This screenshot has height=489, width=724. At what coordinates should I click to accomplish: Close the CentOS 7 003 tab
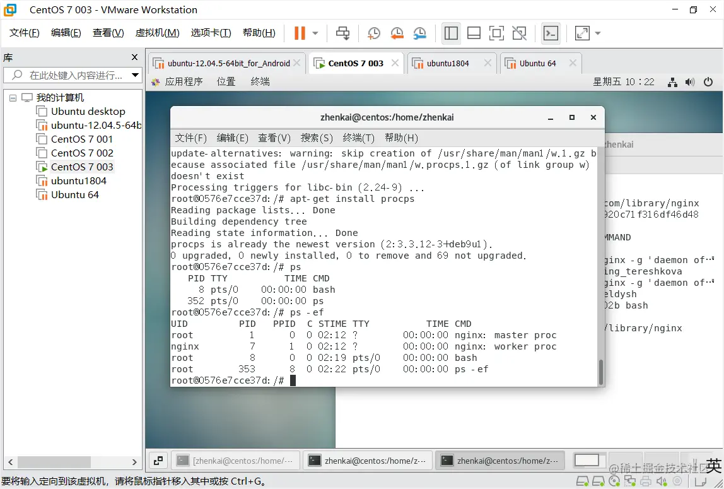click(395, 63)
